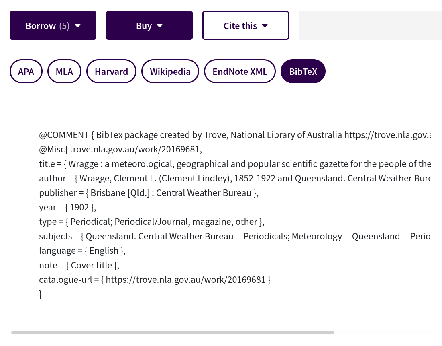Click the Buy button caret arrow
442x346 pixels.
pos(159,26)
